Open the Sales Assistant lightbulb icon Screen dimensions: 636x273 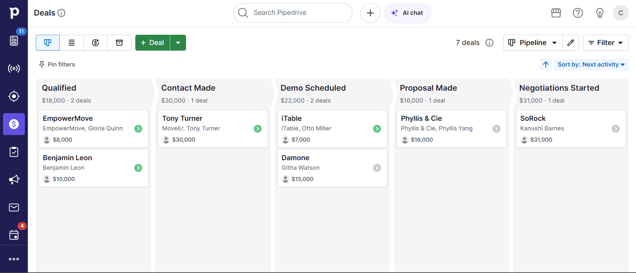coord(600,13)
